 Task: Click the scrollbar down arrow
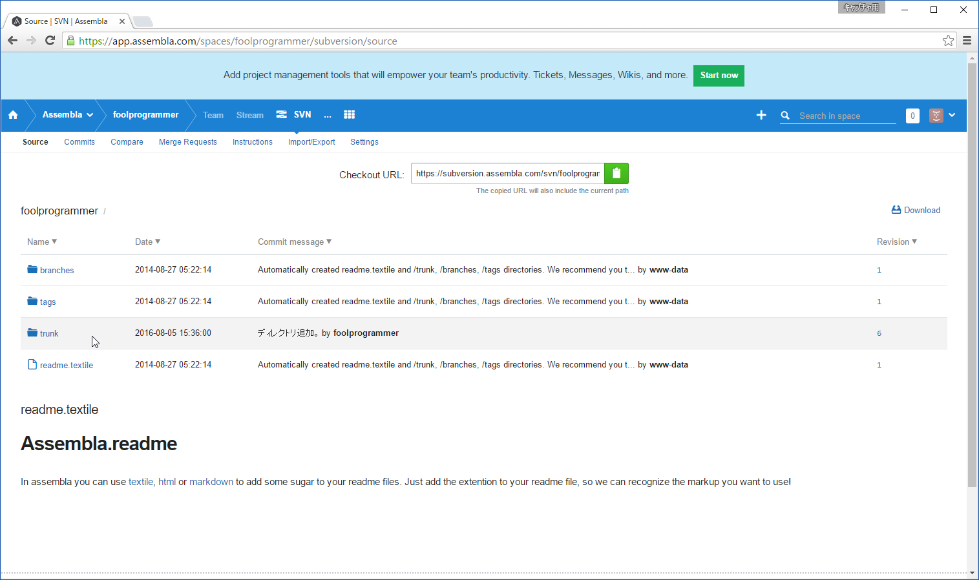[972, 573]
